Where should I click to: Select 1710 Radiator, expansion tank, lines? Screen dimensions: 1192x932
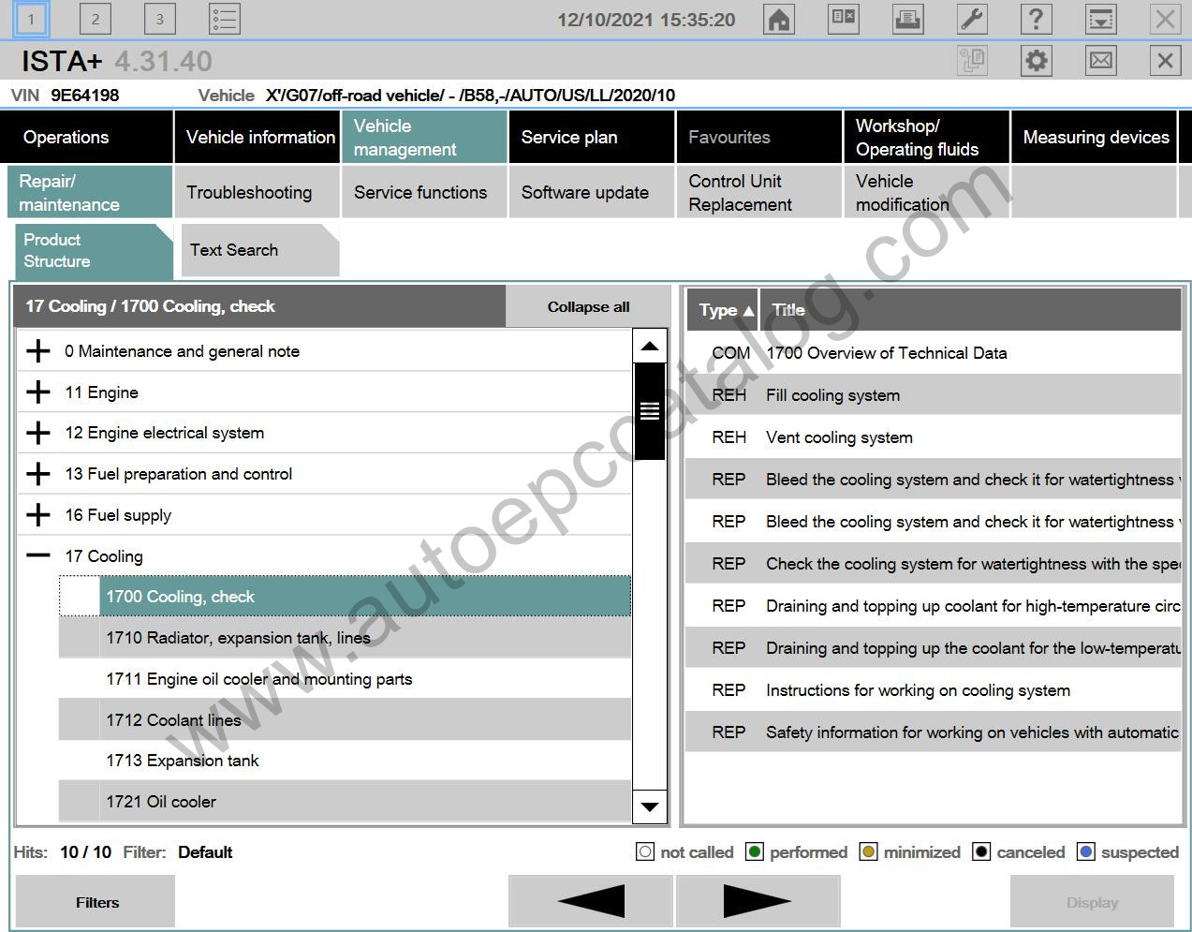pos(346,638)
